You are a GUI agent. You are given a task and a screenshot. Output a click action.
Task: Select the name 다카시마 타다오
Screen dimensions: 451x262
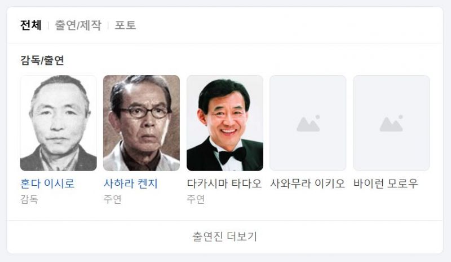point(224,184)
